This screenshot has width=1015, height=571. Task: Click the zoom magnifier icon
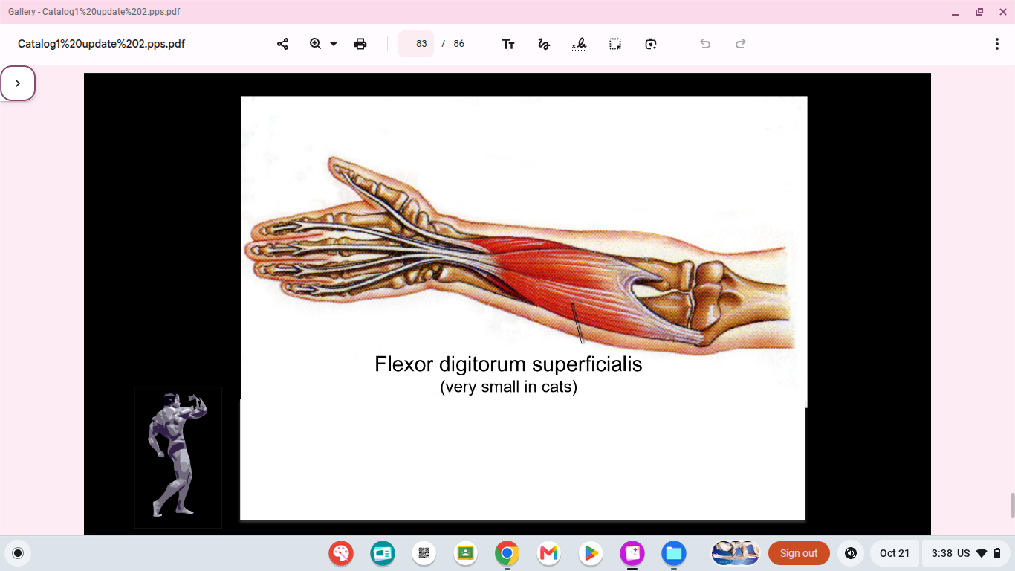[x=316, y=44]
